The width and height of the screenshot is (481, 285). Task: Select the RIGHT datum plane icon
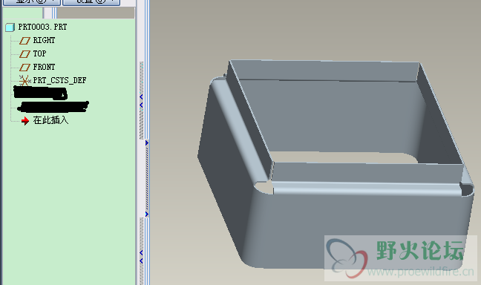tap(24, 41)
